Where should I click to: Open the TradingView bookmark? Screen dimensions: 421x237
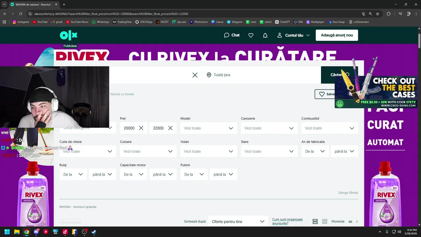[x=122, y=22]
